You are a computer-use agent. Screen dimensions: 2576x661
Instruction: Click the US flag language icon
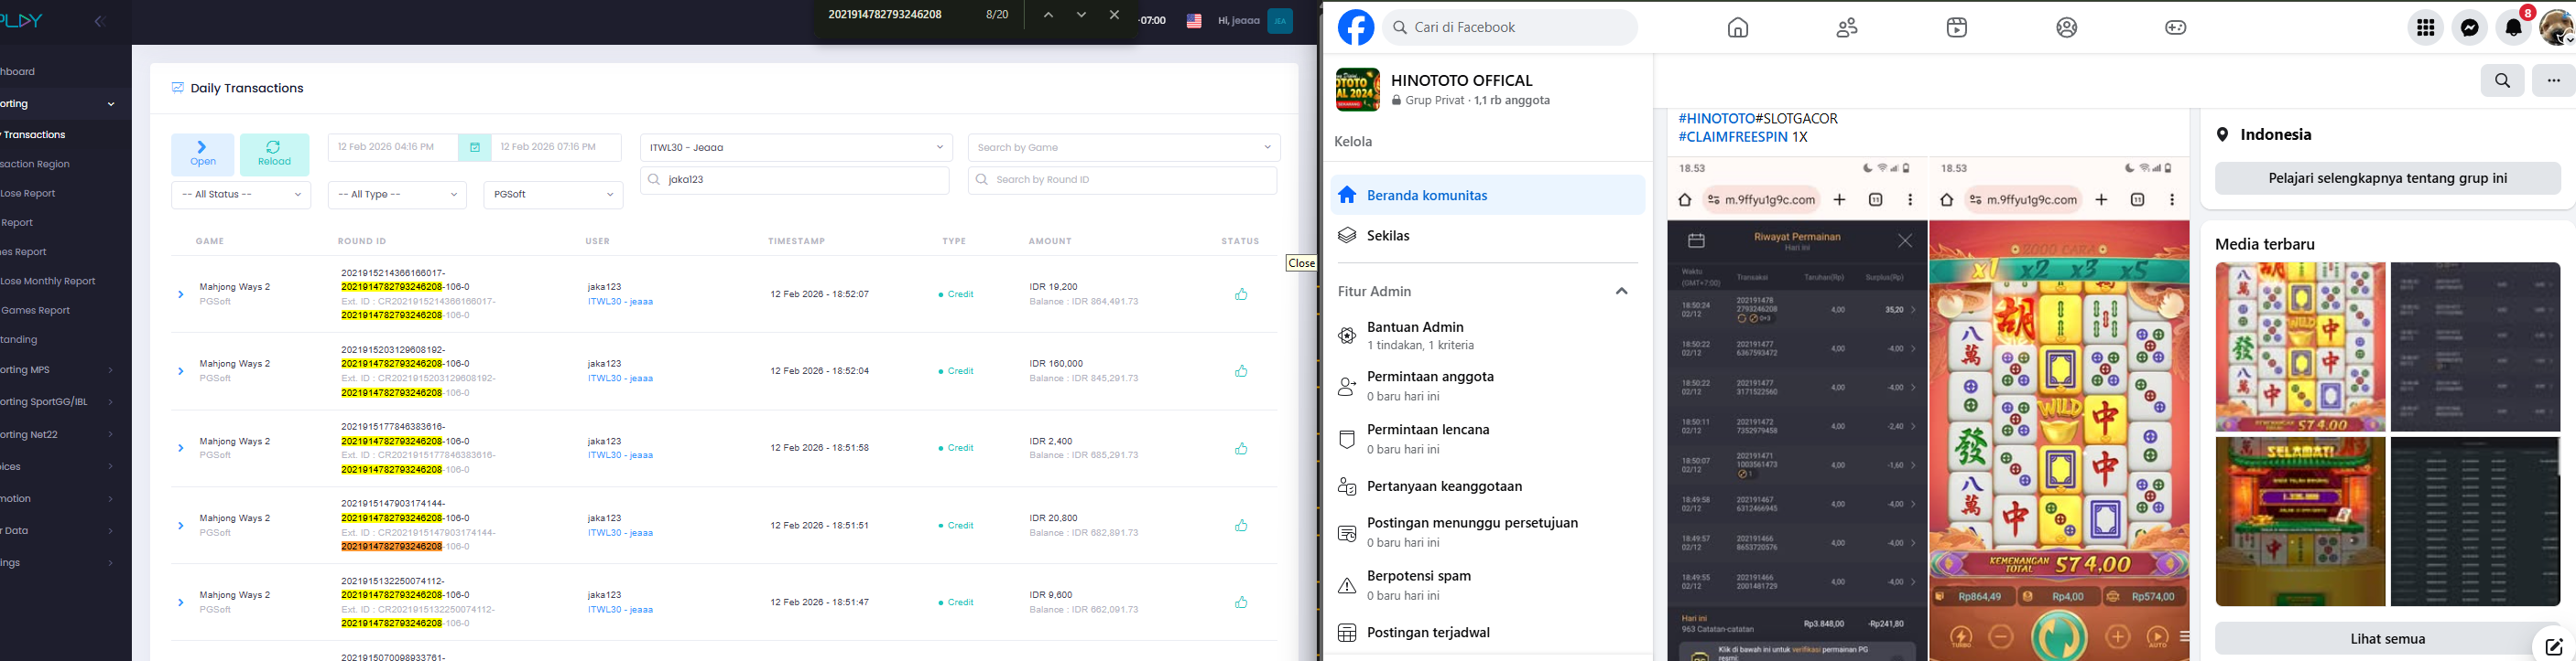click(1194, 21)
